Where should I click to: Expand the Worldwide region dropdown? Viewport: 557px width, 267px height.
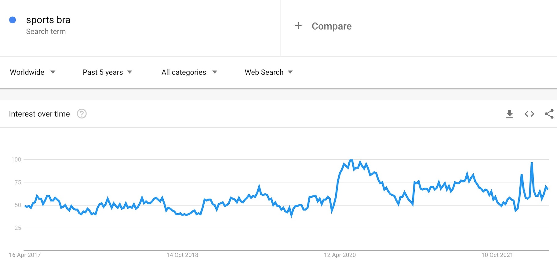tap(33, 72)
